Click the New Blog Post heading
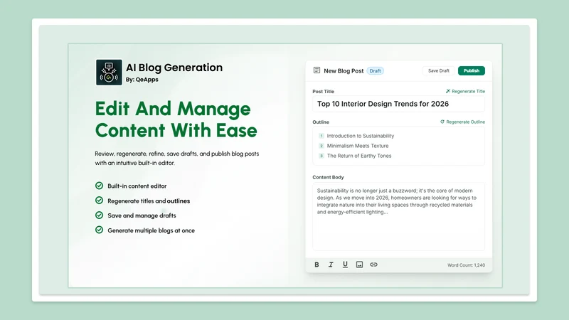The width and height of the screenshot is (569, 320). pyautogui.click(x=344, y=70)
